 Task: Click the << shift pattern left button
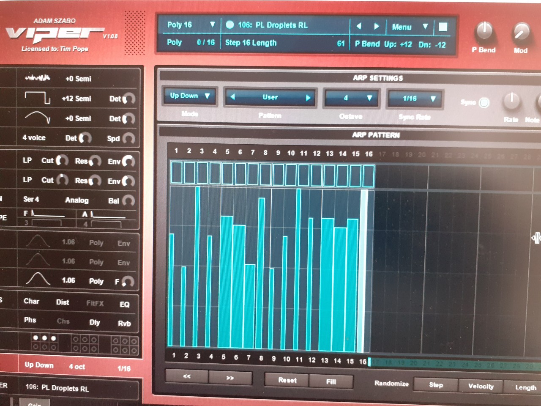[187, 376]
